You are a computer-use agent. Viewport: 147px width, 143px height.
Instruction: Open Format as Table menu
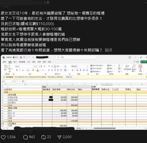tap(96, 68)
